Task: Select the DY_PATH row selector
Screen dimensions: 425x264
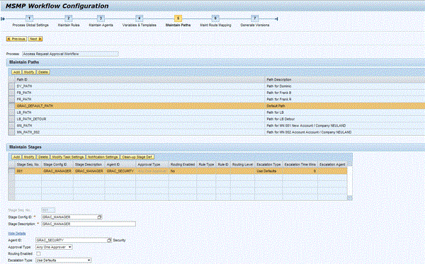Action: (x=11, y=86)
